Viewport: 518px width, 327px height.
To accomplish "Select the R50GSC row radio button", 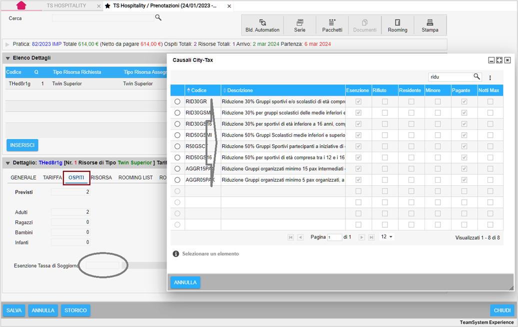I will [x=177, y=146].
